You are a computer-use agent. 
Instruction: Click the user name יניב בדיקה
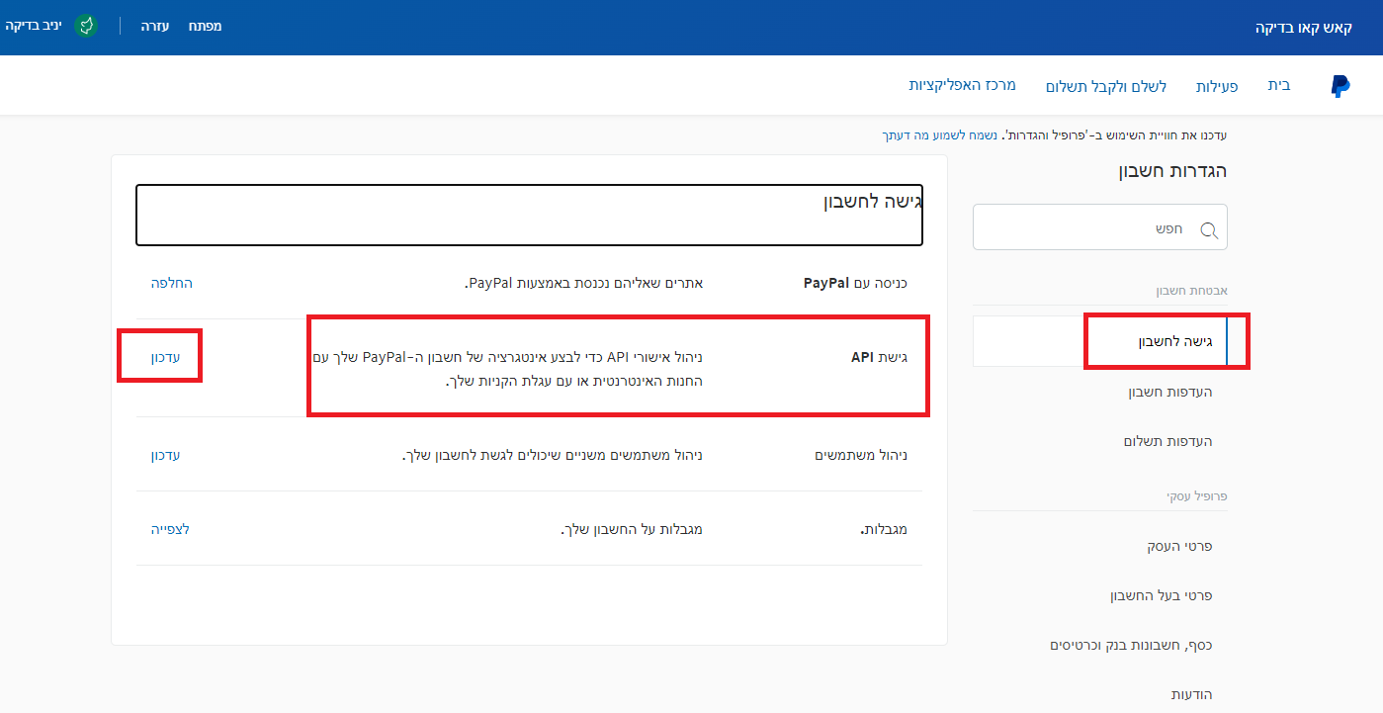point(33,26)
